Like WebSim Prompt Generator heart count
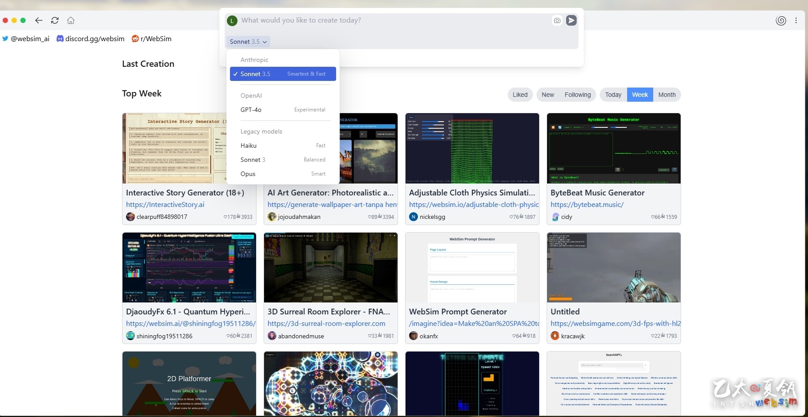 [517, 336]
